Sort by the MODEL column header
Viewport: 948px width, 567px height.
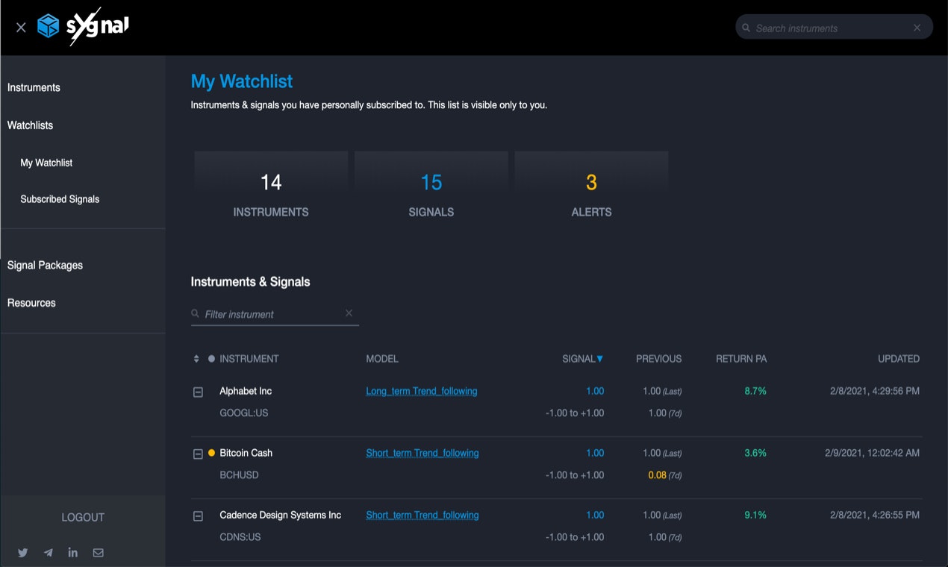(x=382, y=359)
